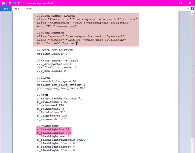Click the r_flashlightfov 58 line
This screenshot has height=153, width=195.
coord(53,129)
